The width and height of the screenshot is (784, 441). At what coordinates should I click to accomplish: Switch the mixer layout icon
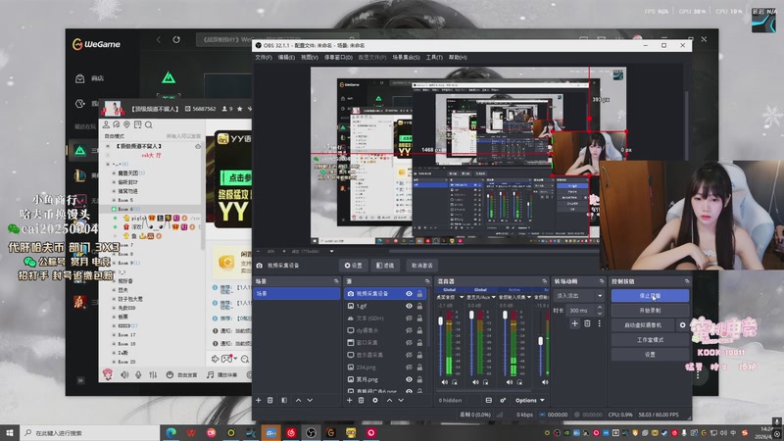488,400
